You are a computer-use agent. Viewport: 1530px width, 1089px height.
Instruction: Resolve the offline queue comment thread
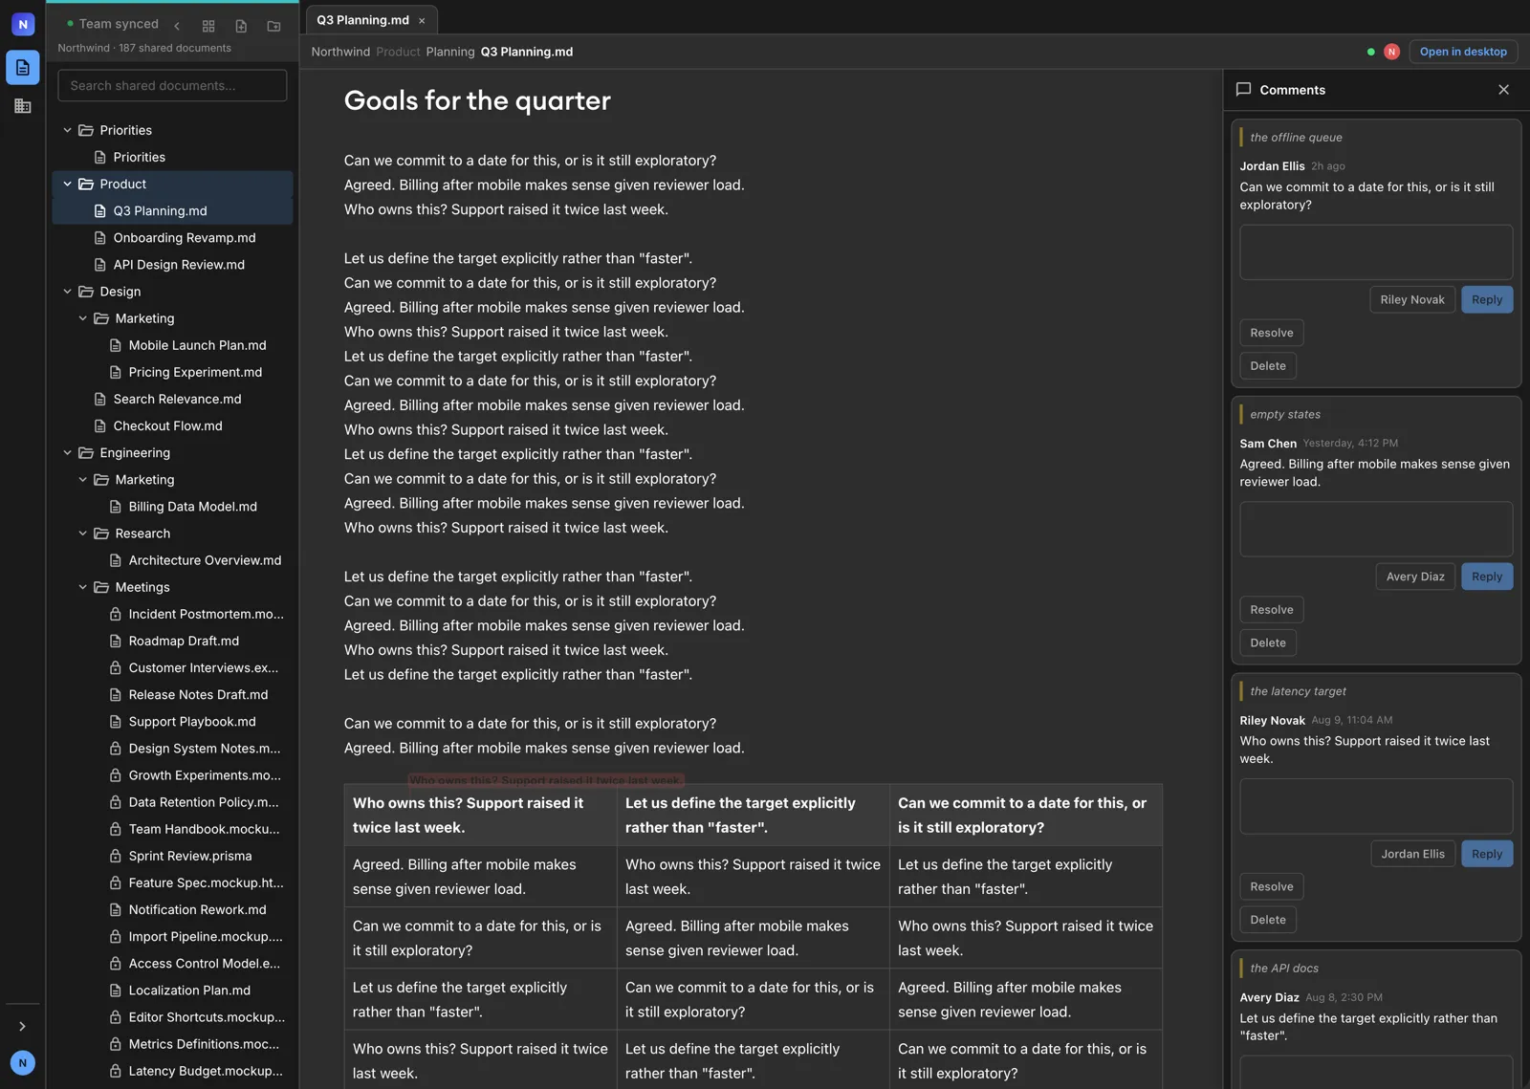point(1272,333)
